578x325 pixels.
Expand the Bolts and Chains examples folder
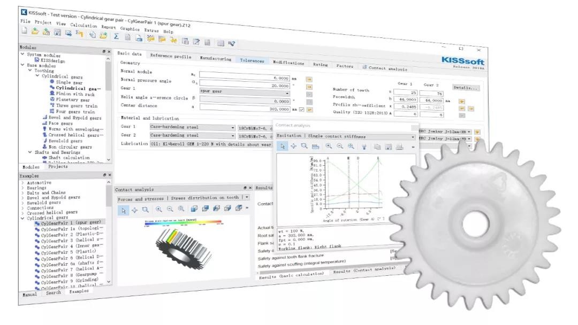(22, 192)
